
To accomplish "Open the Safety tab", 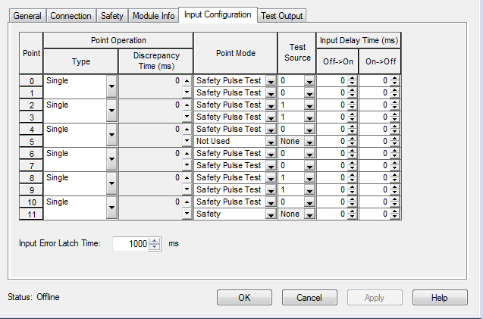I will (x=112, y=16).
